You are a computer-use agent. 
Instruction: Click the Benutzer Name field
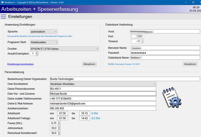point(165,48)
